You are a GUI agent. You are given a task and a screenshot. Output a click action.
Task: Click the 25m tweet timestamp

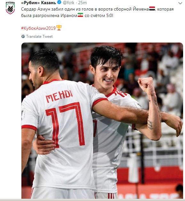point(82,3)
